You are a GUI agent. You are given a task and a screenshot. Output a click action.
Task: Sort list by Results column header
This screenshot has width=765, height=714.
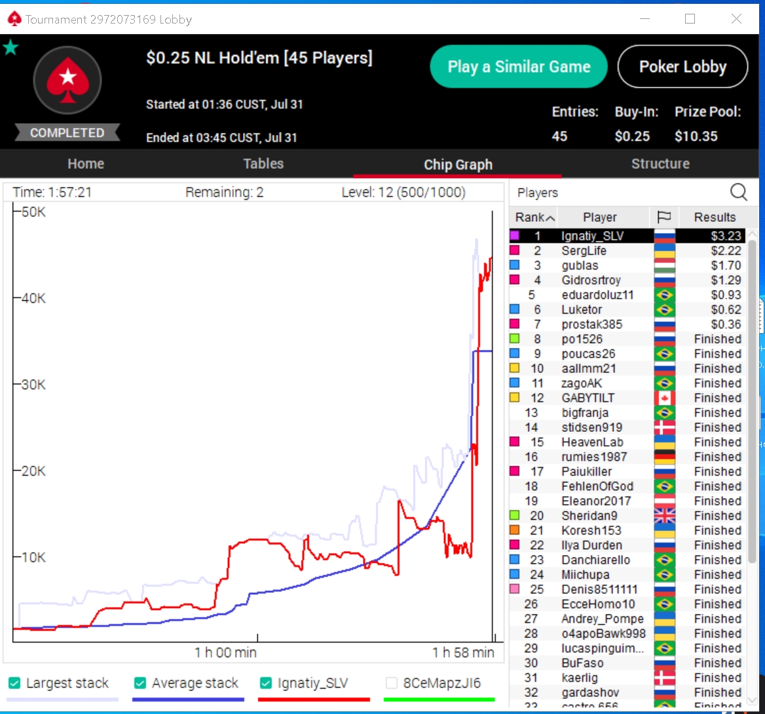[x=715, y=217]
